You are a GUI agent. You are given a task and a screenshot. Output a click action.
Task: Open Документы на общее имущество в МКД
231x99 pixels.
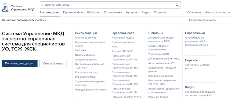[161, 39]
